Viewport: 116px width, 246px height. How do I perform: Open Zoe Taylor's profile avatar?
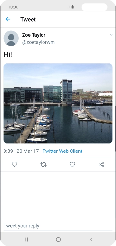(x=11, y=38)
